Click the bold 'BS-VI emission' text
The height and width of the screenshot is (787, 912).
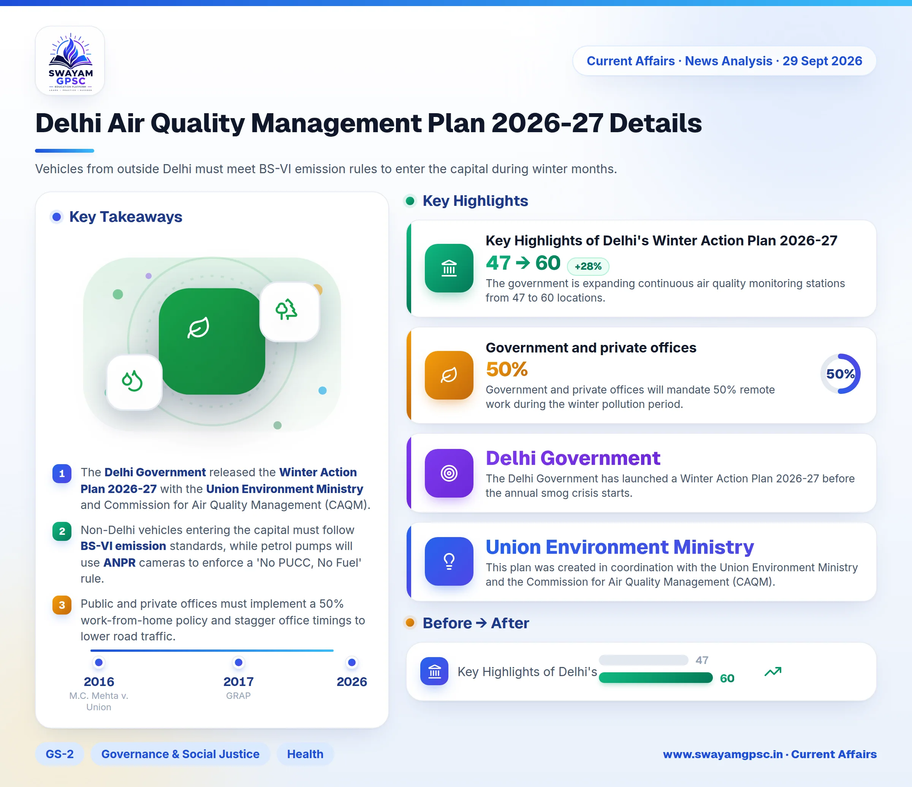pos(123,546)
